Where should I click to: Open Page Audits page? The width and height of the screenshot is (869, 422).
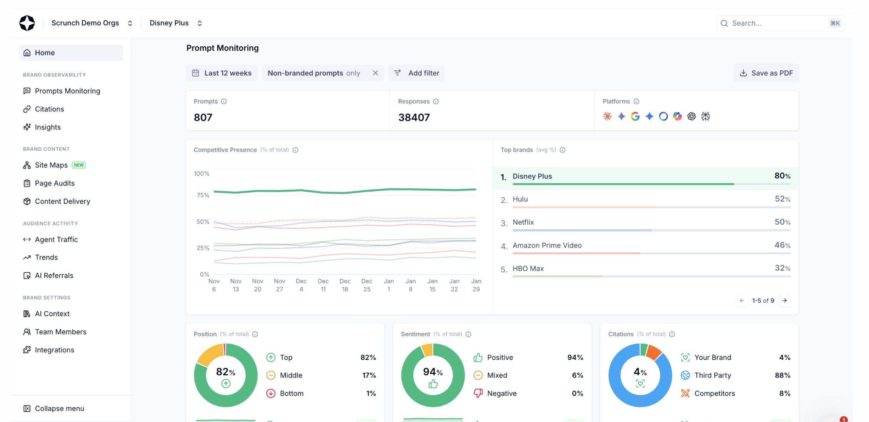[55, 183]
